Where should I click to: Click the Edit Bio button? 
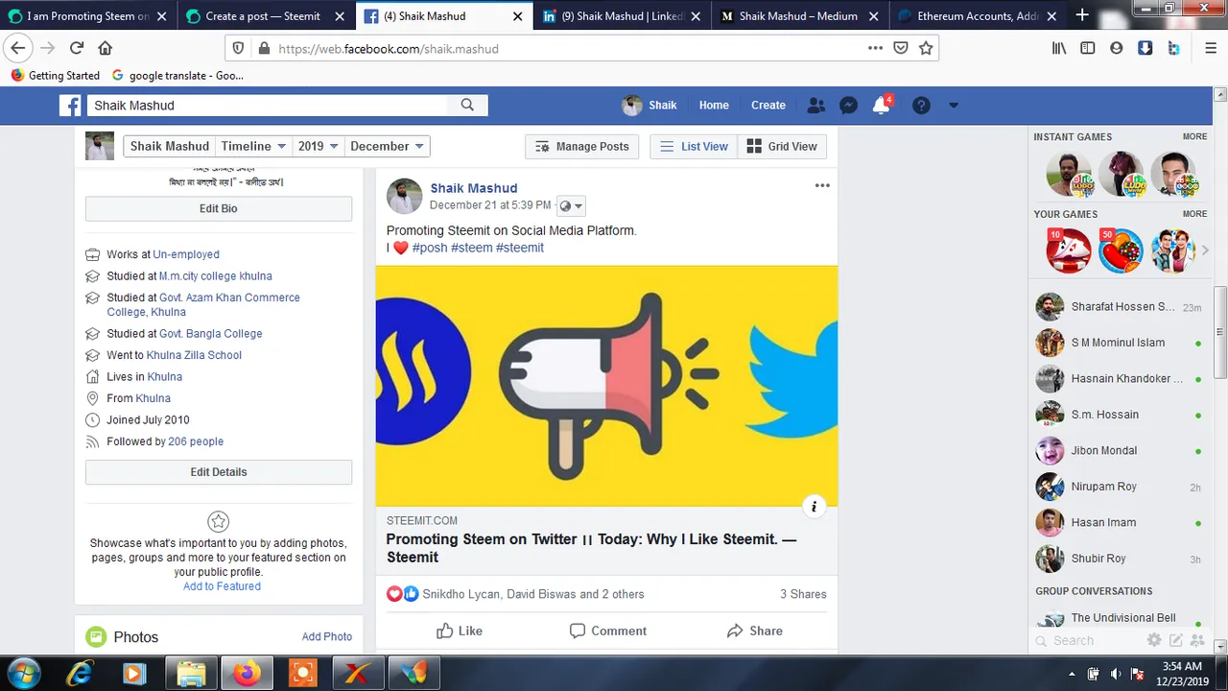[x=219, y=208]
